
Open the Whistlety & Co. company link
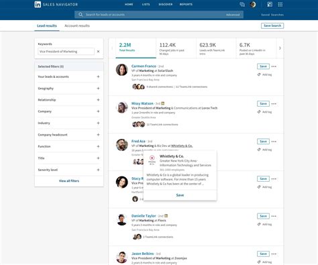tap(182, 146)
